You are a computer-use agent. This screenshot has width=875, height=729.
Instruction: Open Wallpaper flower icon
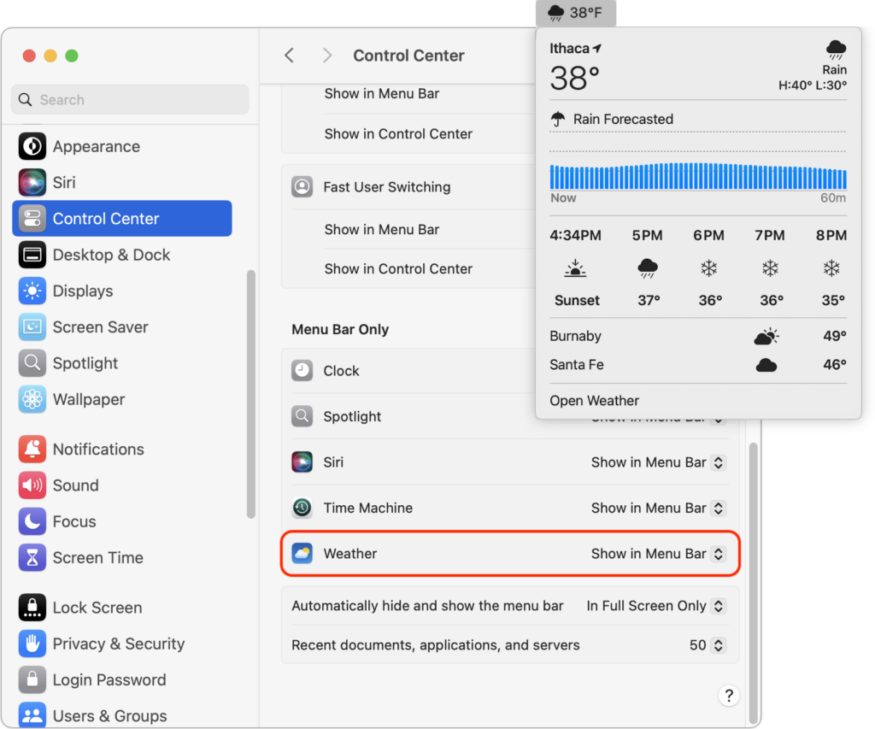click(x=32, y=400)
